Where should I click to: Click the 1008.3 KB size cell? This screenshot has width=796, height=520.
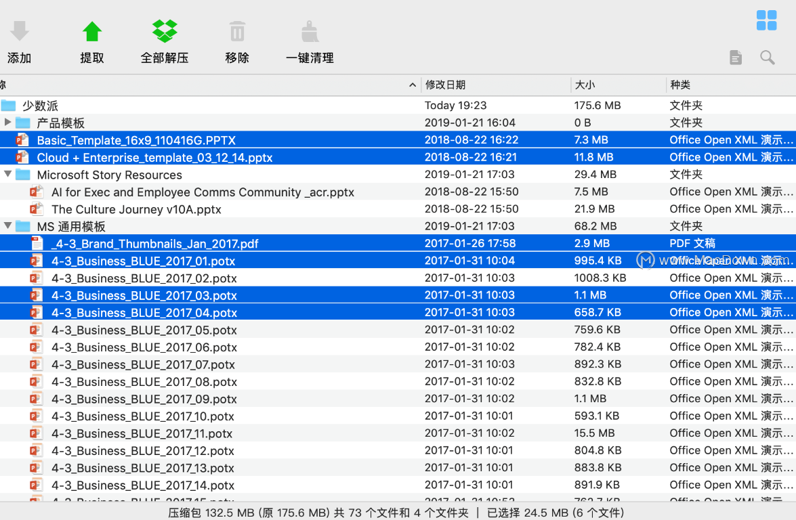coord(600,278)
